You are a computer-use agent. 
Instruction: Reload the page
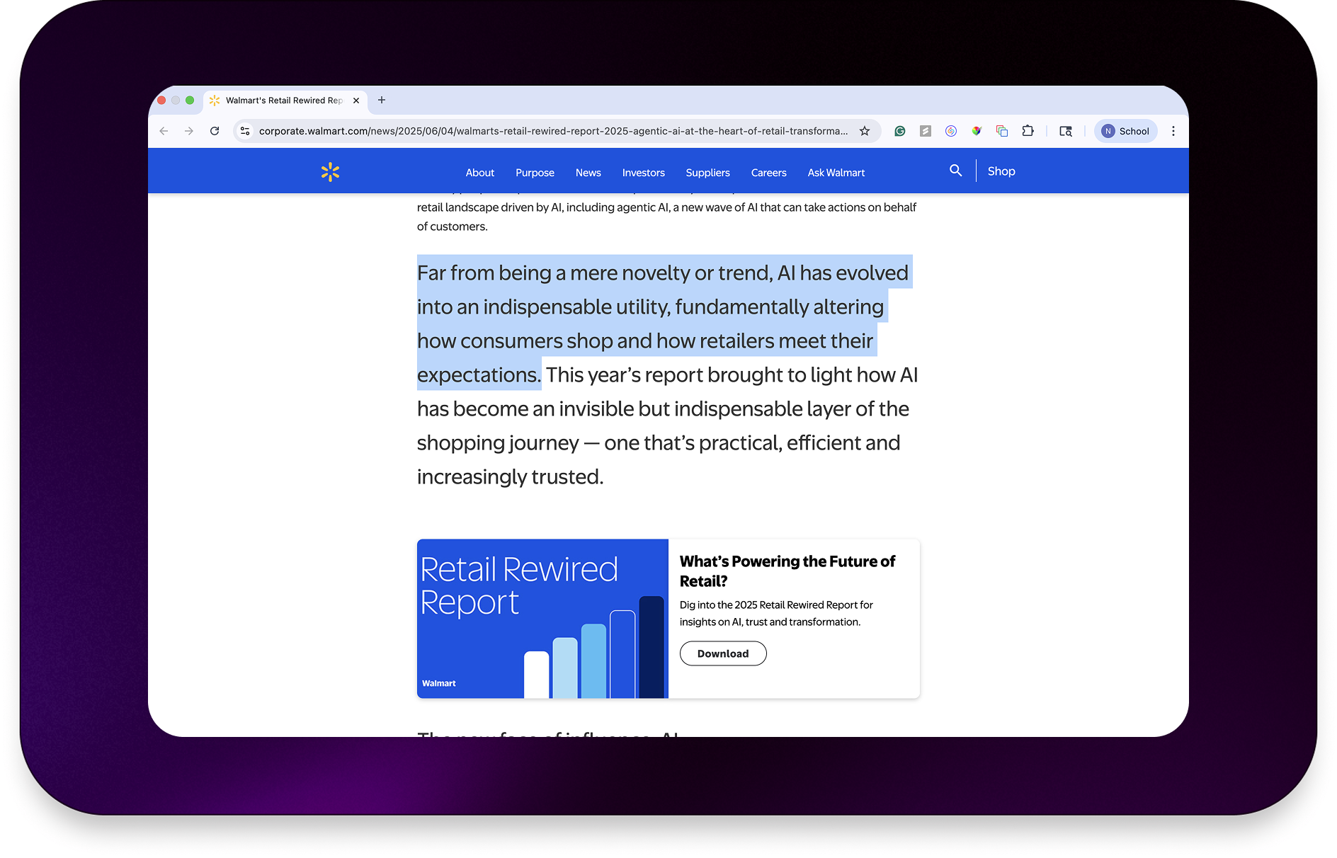point(215,131)
